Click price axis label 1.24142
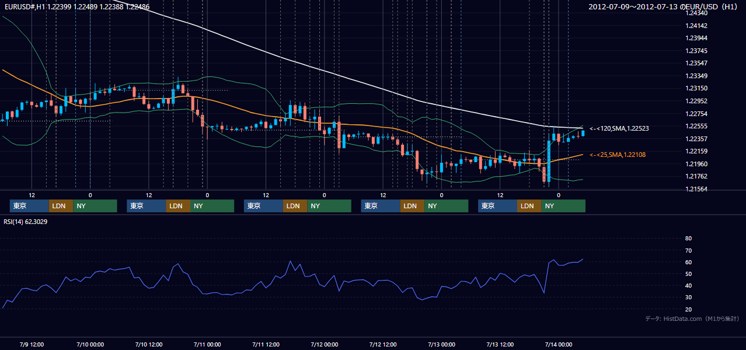Image resolution: width=746 pixels, height=350 pixels. 696,26
